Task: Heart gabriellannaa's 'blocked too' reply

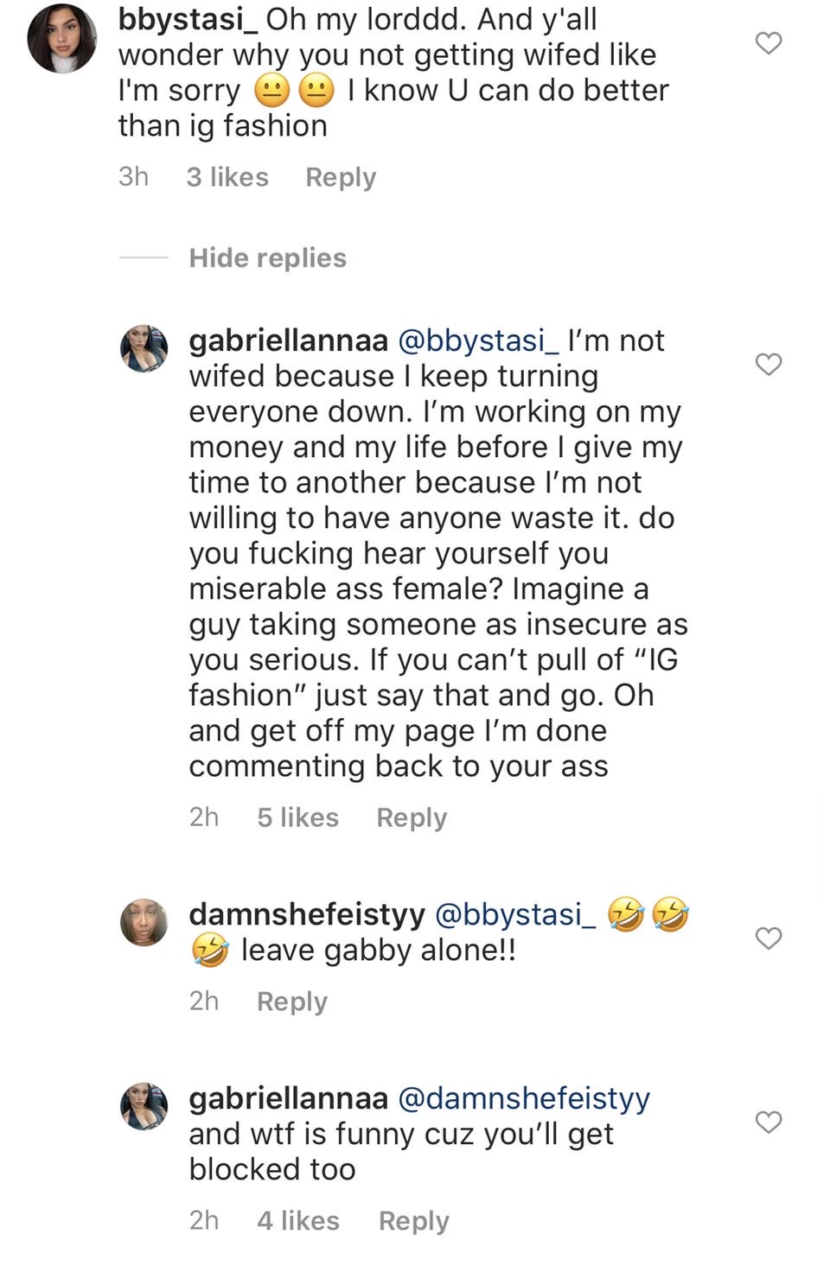Action: (769, 1122)
